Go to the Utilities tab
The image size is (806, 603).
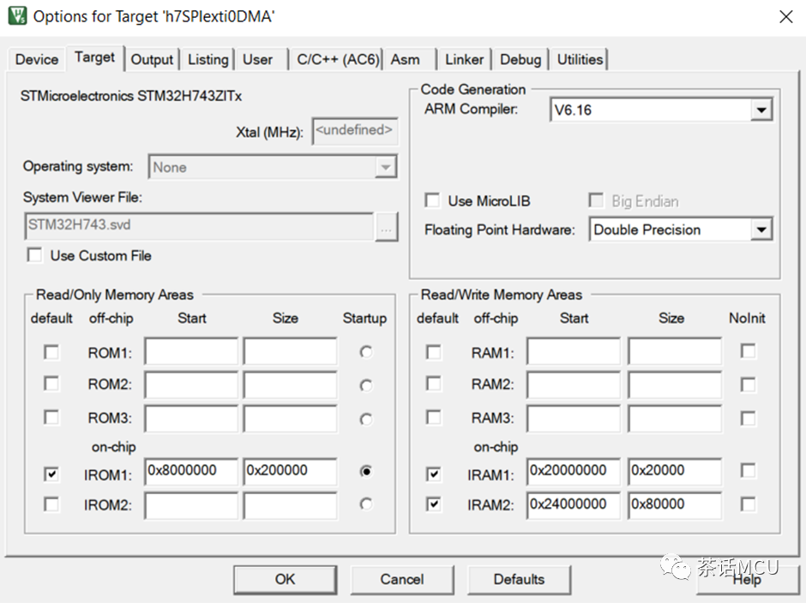(580, 60)
